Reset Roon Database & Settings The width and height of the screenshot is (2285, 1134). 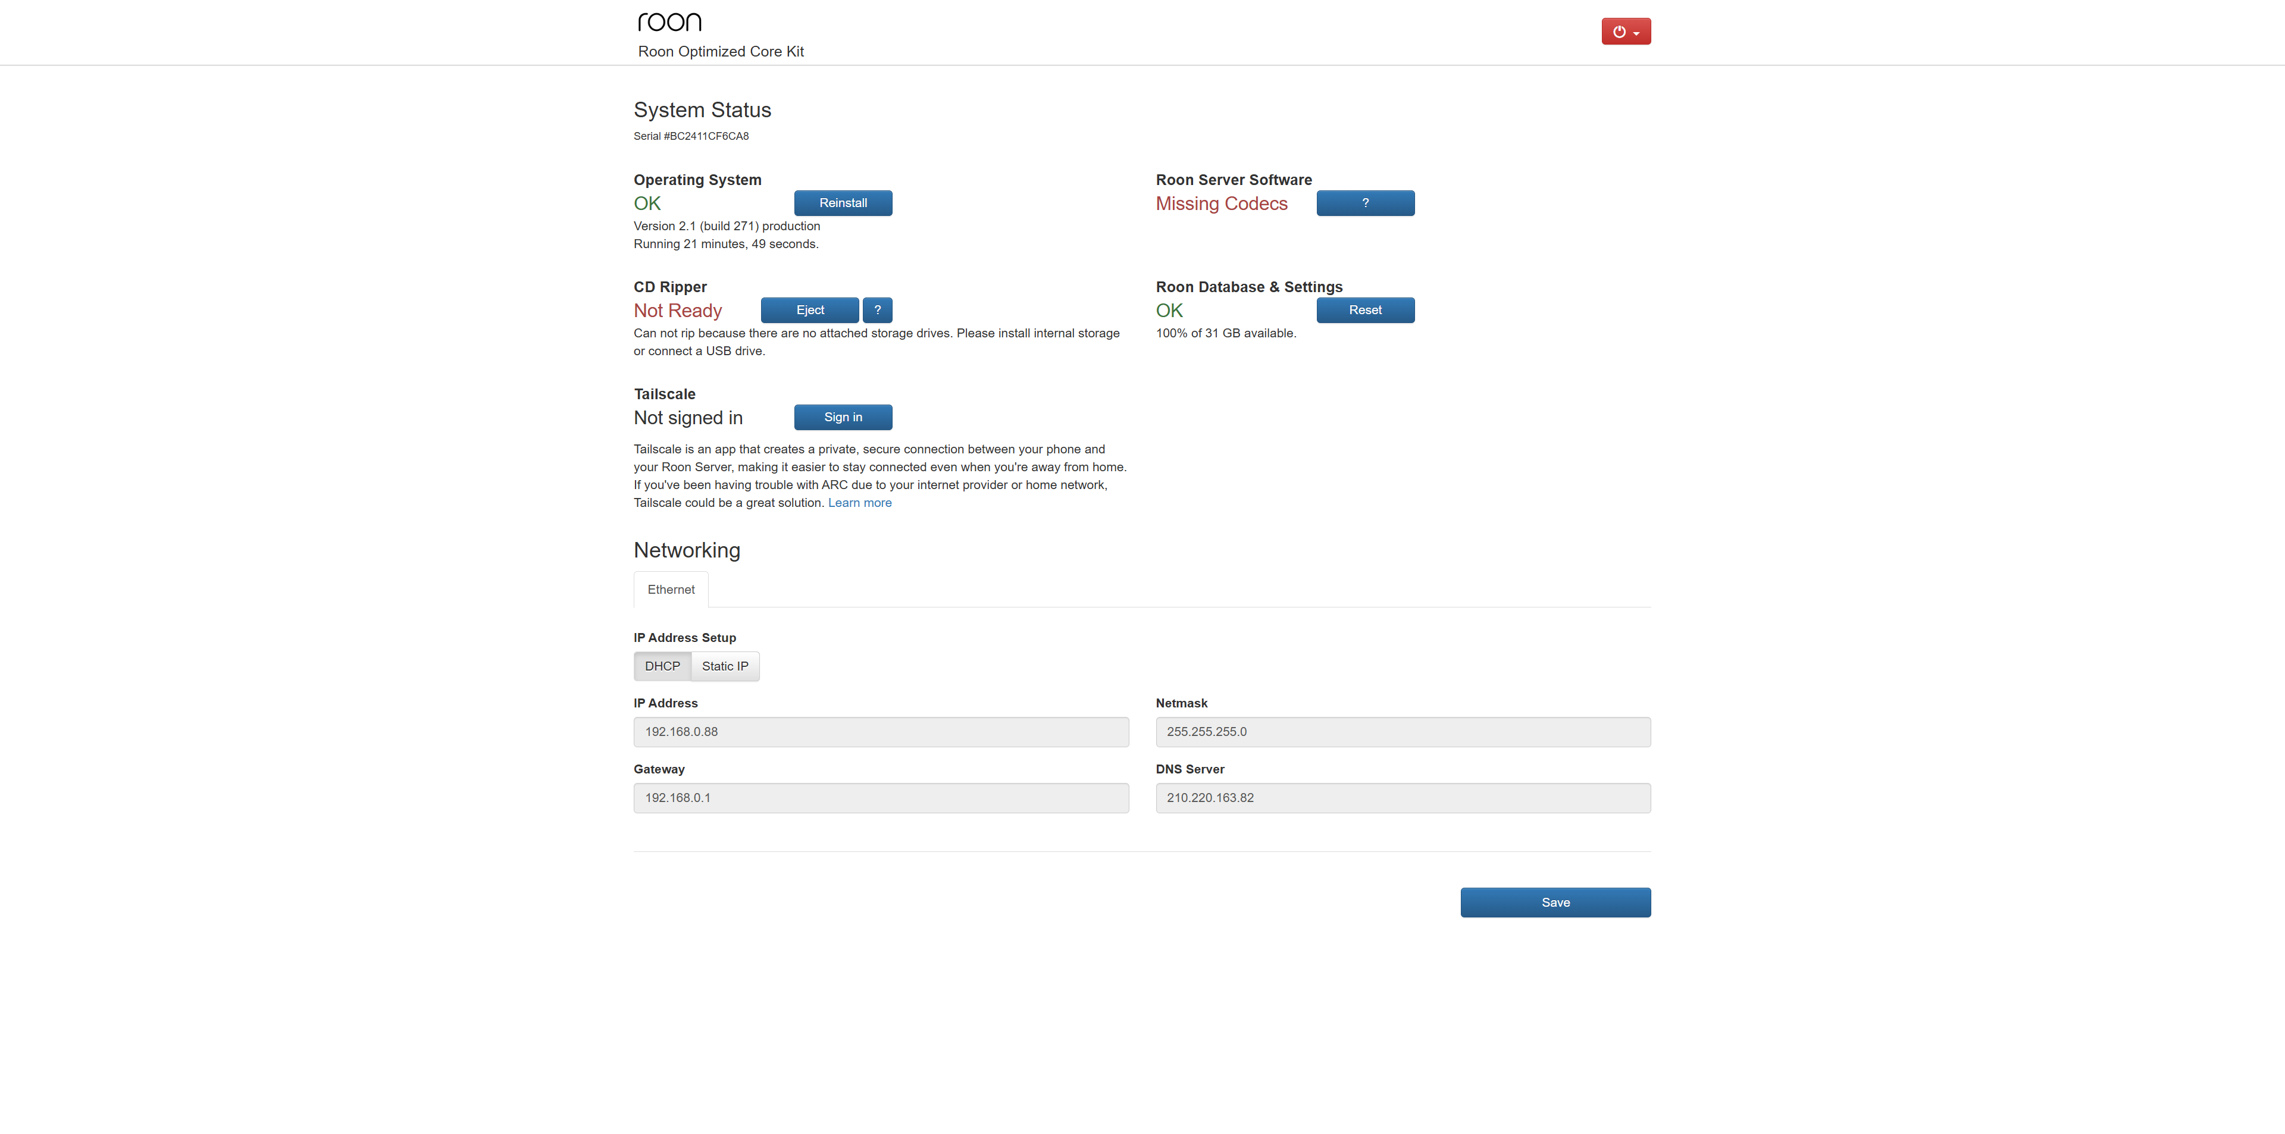pyautogui.click(x=1365, y=311)
